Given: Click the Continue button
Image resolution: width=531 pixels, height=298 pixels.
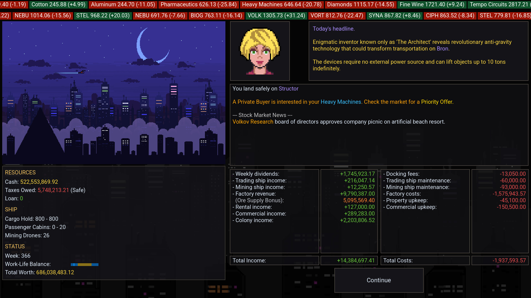Looking at the screenshot, I should pyautogui.click(x=379, y=280).
